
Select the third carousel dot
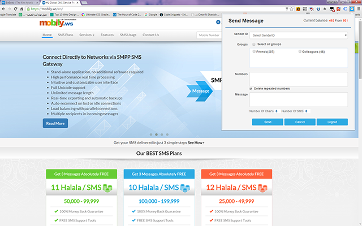tap(162, 134)
